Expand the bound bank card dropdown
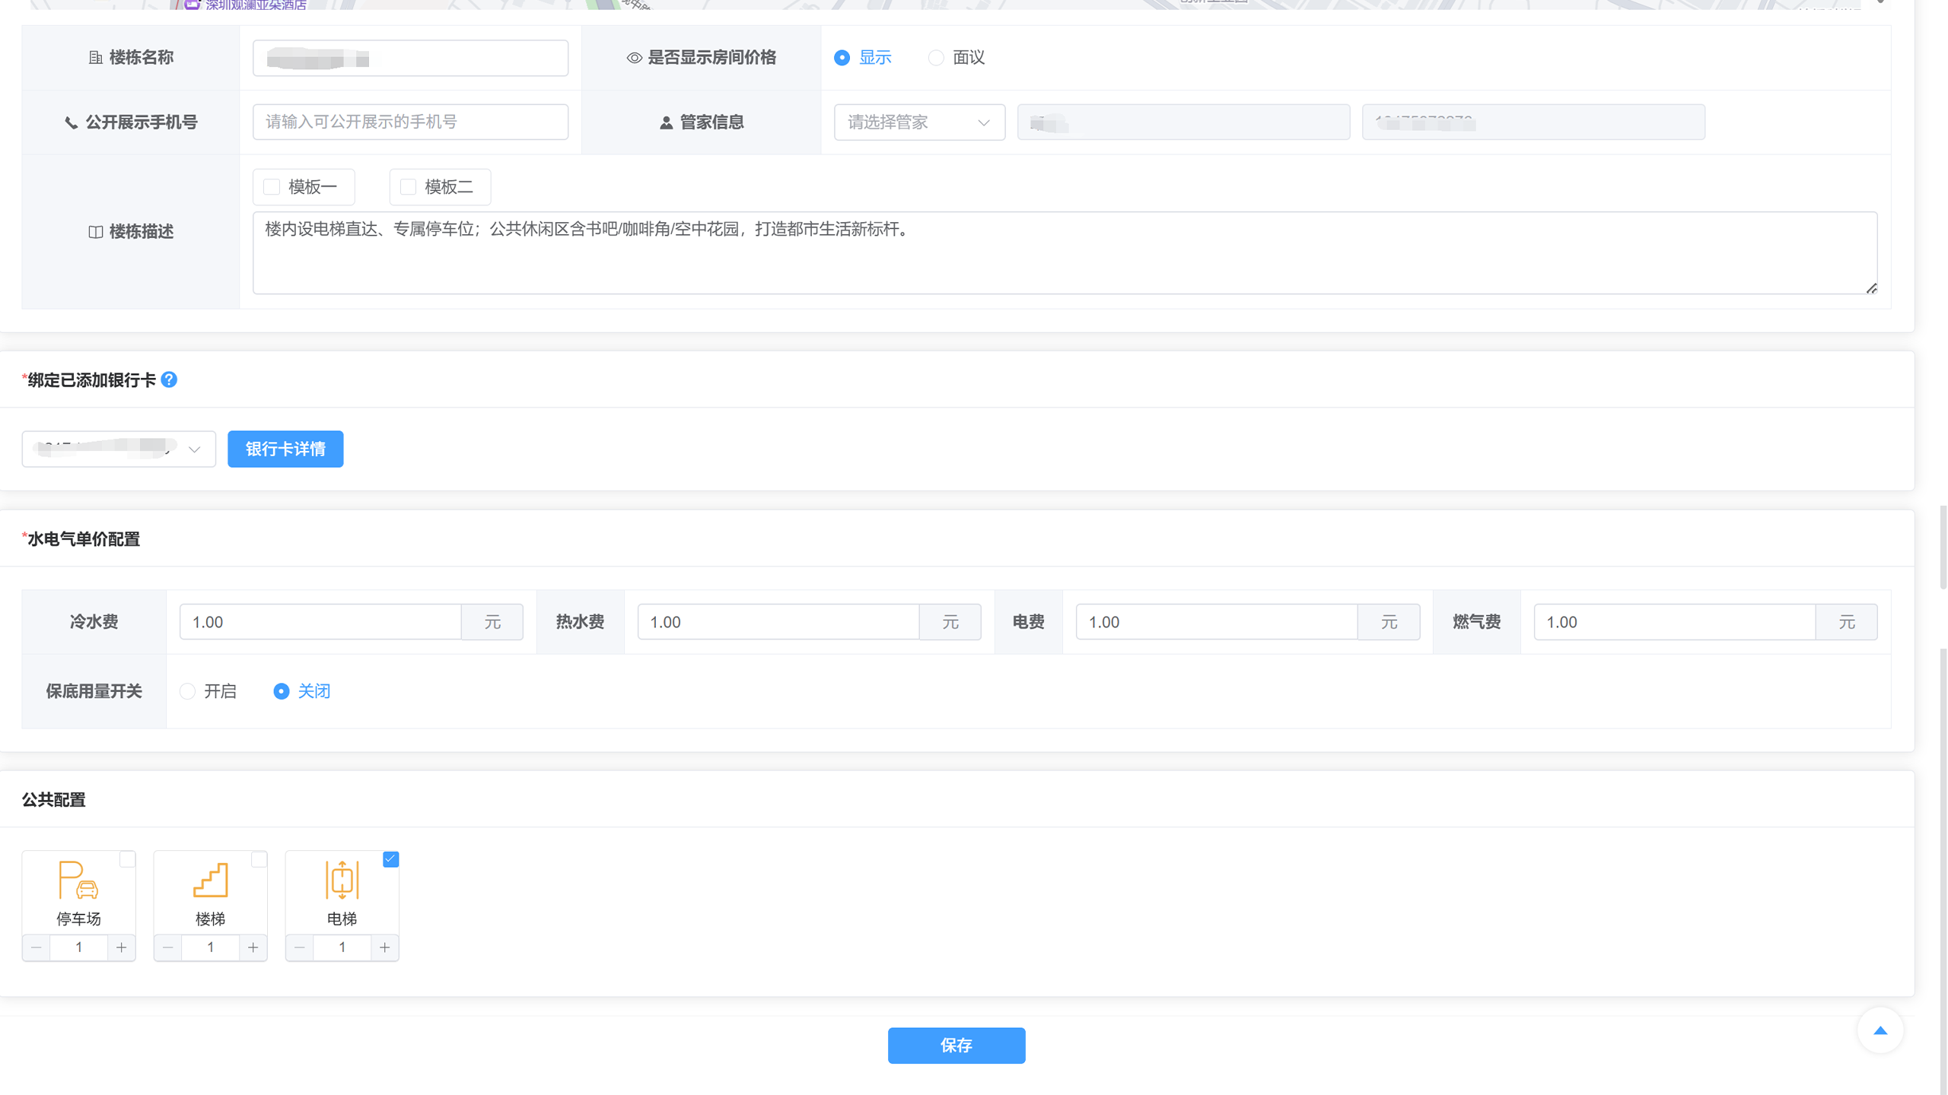Screen dimensions: 1948x1095 119,449
